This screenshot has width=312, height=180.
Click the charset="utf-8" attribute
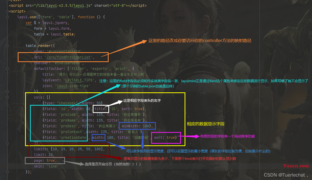[x=110, y=5]
